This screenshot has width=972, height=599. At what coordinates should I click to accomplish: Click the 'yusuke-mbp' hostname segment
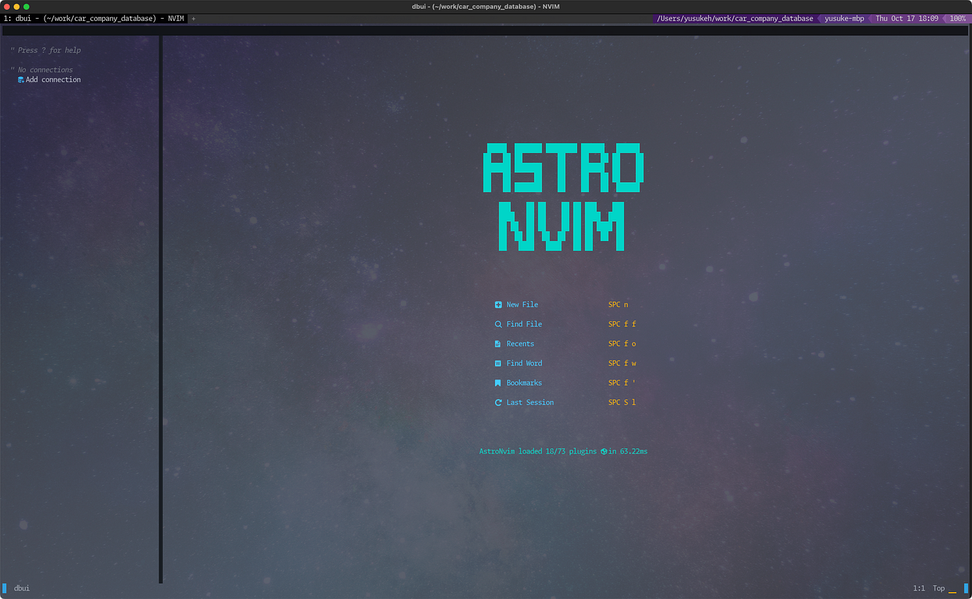(x=844, y=18)
